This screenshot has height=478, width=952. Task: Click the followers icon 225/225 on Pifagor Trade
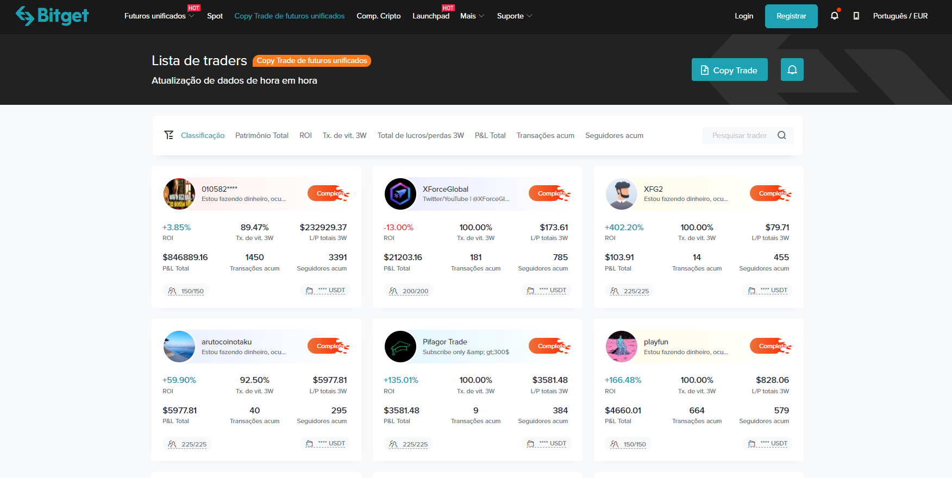(393, 444)
